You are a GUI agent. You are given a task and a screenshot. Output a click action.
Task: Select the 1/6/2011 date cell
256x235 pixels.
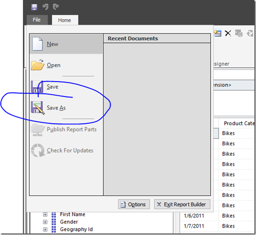click(193, 216)
